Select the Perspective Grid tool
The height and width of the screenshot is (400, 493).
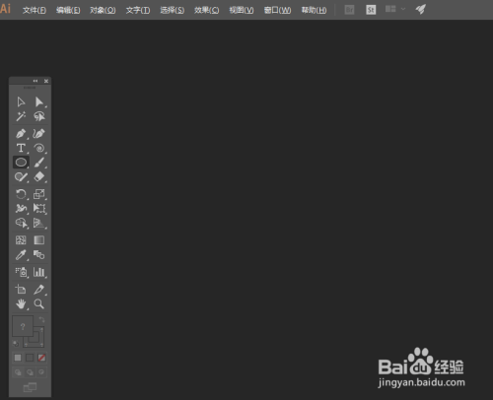tap(39, 223)
